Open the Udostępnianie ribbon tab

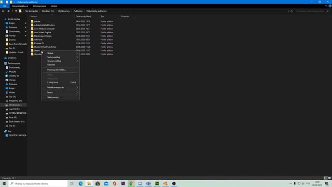tap(39, 6)
